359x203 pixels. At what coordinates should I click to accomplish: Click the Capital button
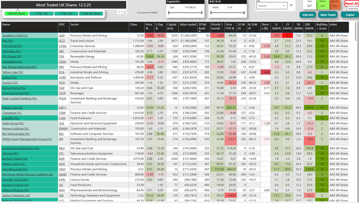point(350,15)
